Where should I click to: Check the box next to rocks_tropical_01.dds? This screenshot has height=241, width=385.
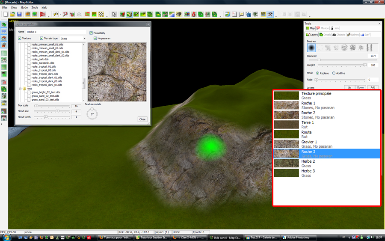pos(29,67)
